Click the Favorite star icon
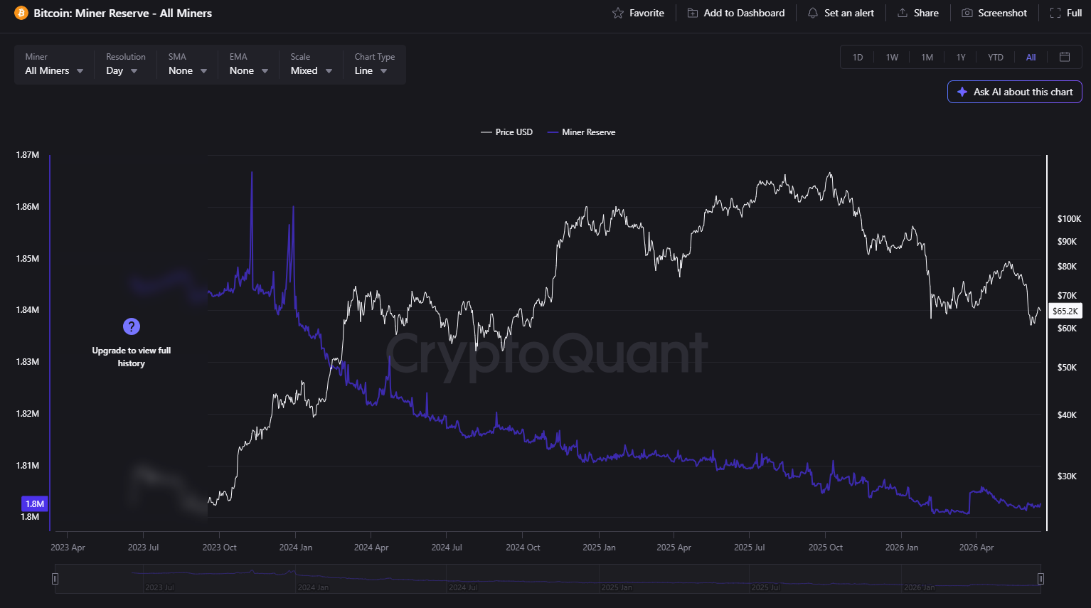Image resolution: width=1091 pixels, height=608 pixels. (617, 13)
